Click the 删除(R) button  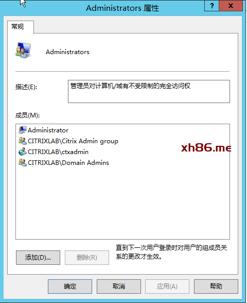[x=87, y=258]
